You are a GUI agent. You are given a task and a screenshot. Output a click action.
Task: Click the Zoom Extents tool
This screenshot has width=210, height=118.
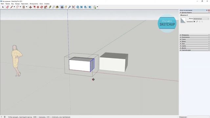tap(73, 7)
